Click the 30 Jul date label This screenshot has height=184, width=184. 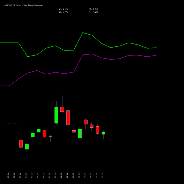[102, 176]
